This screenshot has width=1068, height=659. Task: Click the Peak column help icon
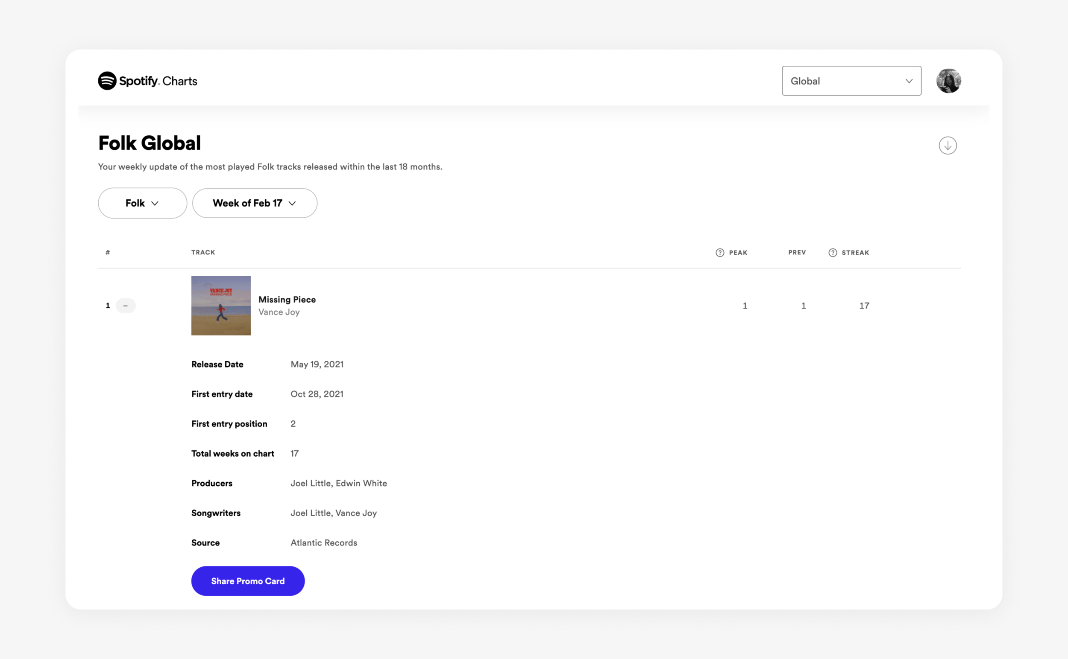click(720, 253)
